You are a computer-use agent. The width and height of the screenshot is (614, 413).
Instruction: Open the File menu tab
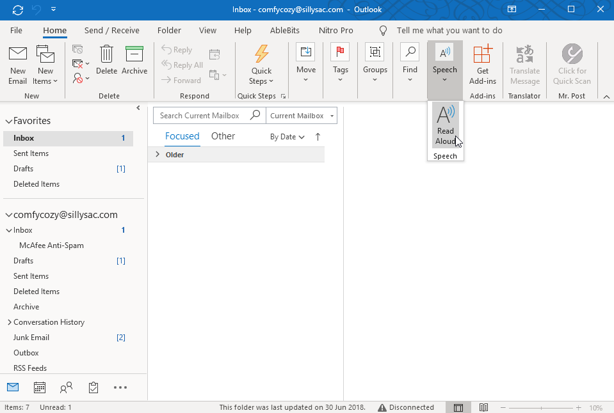(x=17, y=30)
